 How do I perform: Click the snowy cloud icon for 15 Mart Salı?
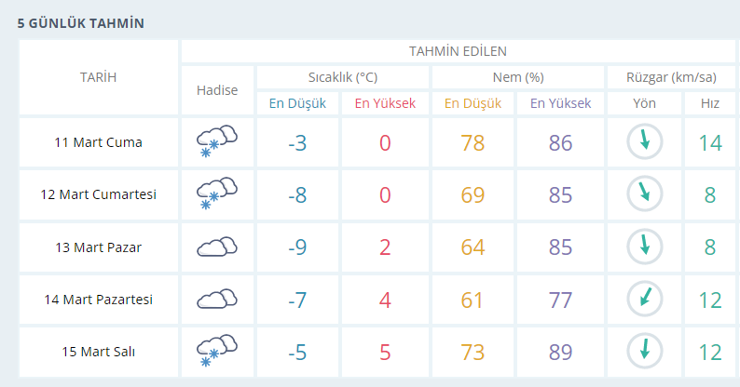pyautogui.click(x=217, y=351)
